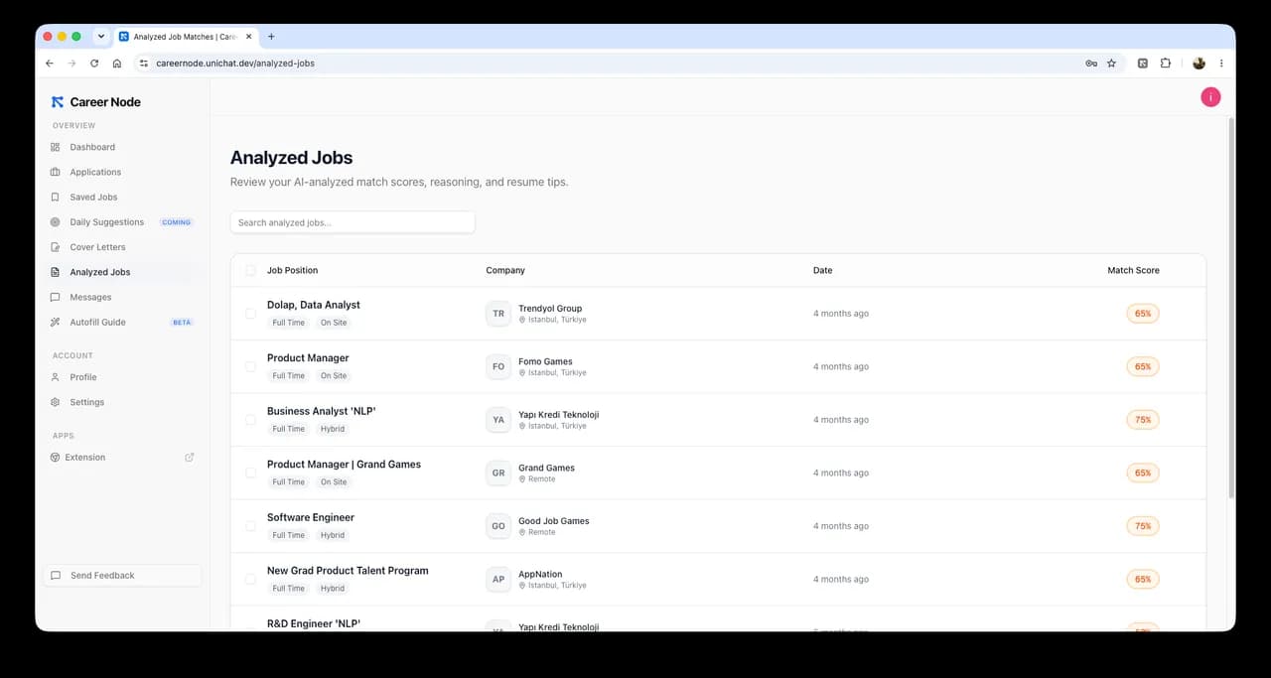Click the Extension chrome icon
Screen dimensions: 1271x678
point(56,458)
